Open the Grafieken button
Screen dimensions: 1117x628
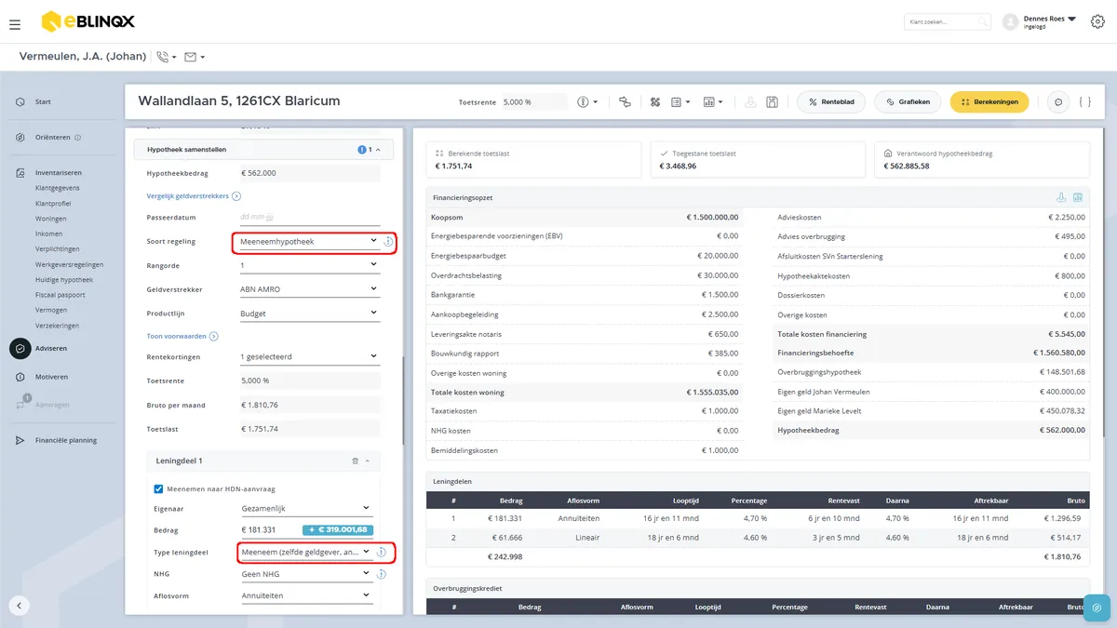(x=908, y=101)
